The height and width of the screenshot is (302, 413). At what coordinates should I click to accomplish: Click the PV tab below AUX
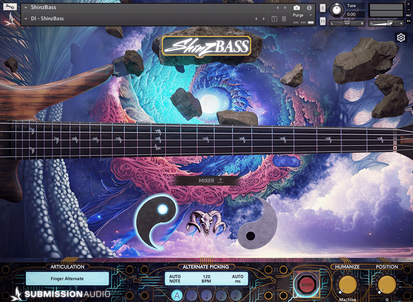tap(408, 21)
